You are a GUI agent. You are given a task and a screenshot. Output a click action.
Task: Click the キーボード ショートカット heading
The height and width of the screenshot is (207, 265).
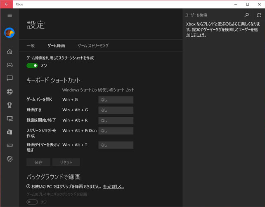pos(53,80)
